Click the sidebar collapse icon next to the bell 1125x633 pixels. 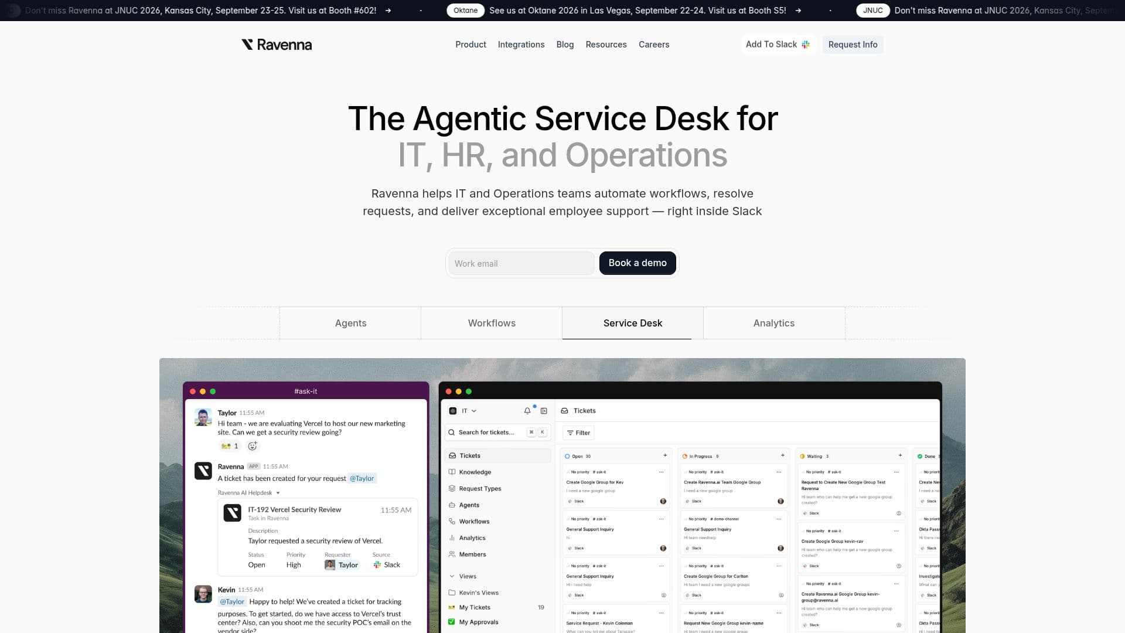click(544, 411)
